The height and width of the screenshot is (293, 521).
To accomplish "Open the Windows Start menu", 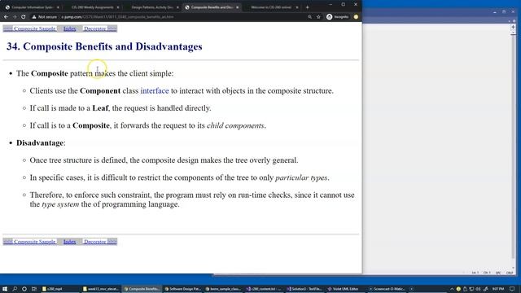I will [5, 289].
